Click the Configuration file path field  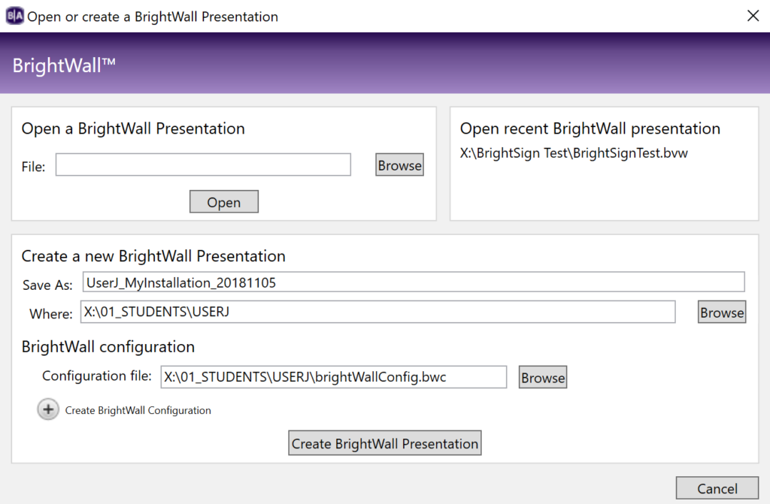pos(333,377)
